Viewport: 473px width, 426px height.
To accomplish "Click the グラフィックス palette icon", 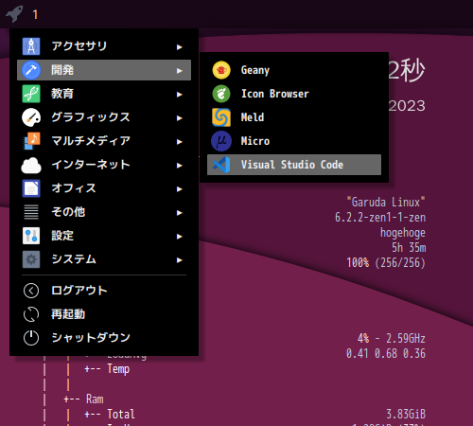I will point(31,117).
